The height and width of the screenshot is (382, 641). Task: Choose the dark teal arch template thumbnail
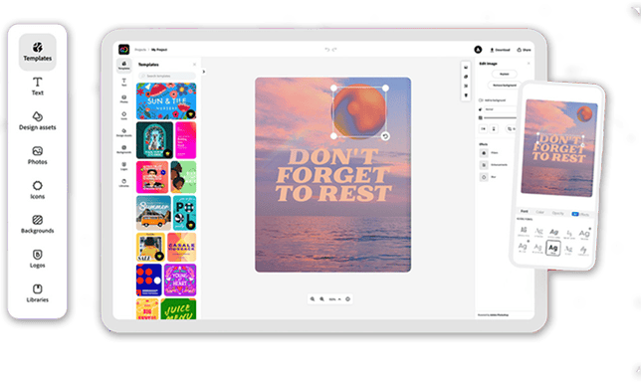(x=154, y=140)
